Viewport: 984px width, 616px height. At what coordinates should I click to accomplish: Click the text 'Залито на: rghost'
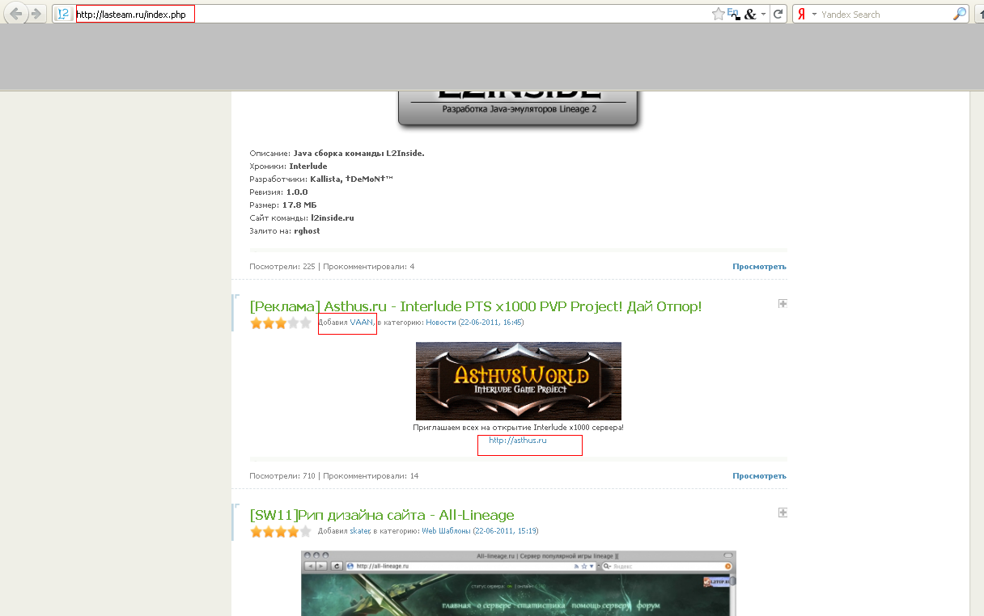285,231
